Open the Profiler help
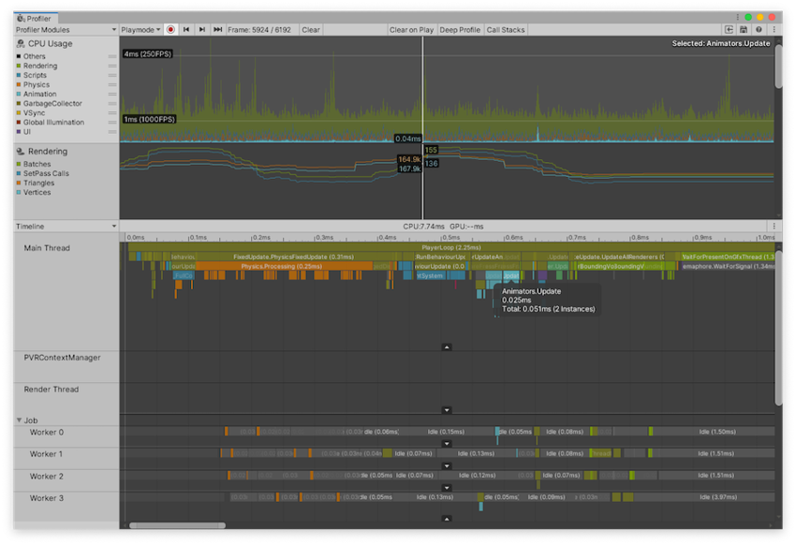Image resolution: width=796 pixels, height=545 pixels. [758, 29]
